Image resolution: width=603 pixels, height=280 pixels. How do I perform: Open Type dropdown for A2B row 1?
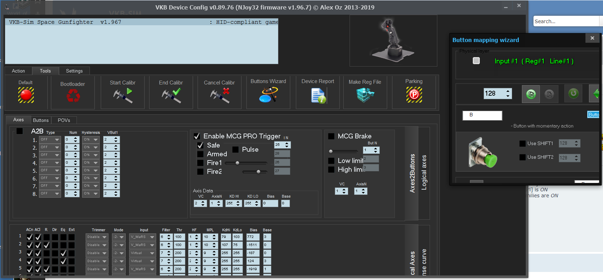click(x=50, y=139)
